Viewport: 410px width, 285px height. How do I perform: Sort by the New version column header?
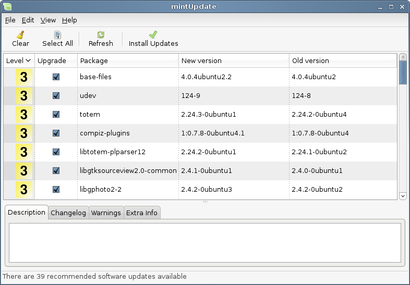[x=234, y=60]
